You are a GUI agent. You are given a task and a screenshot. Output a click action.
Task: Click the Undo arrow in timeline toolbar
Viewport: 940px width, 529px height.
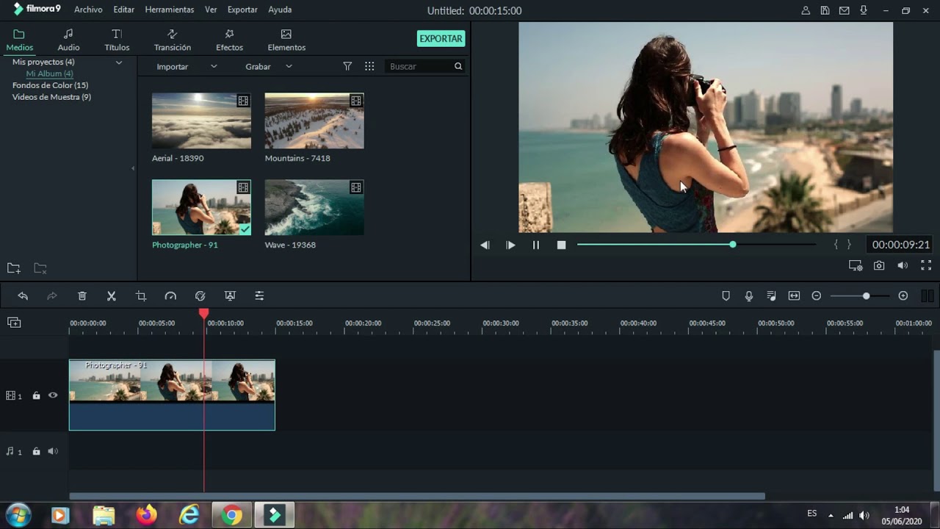23,296
